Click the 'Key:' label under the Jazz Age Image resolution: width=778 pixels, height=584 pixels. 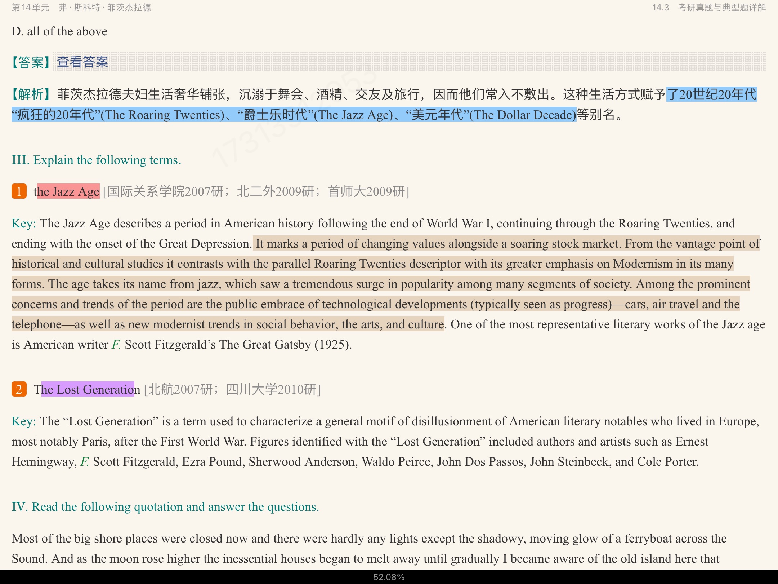[24, 224]
